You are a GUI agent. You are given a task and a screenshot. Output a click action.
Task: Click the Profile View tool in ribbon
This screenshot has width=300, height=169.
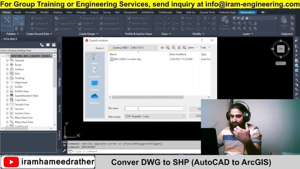click(x=137, y=18)
